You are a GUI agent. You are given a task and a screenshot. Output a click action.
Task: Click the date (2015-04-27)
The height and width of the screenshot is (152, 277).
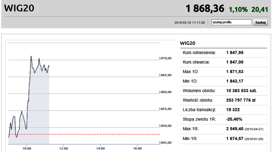click(x=254, y=129)
